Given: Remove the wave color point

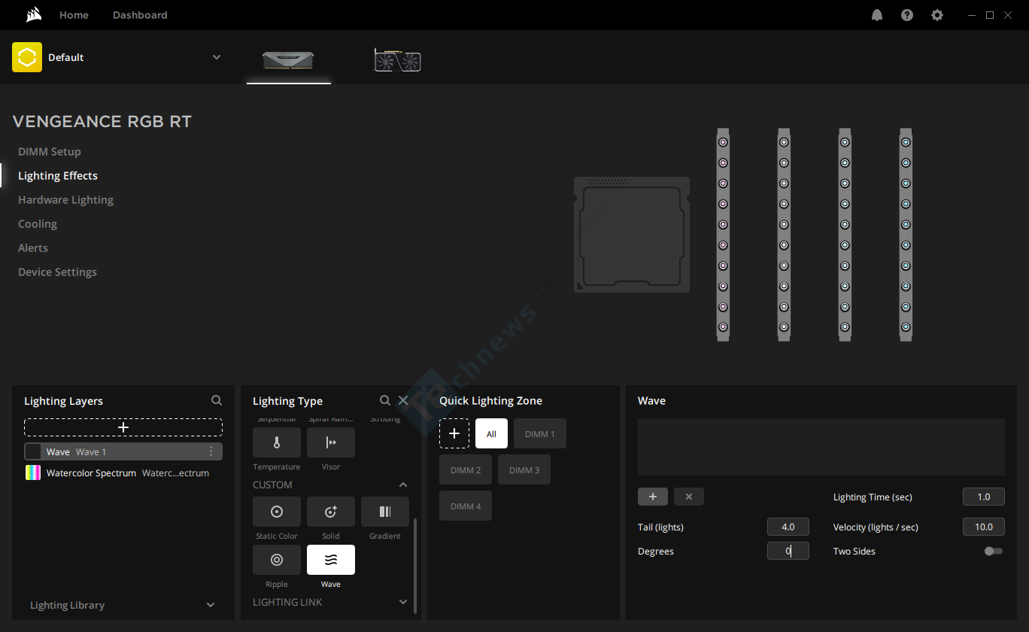Looking at the screenshot, I should [689, 497].
